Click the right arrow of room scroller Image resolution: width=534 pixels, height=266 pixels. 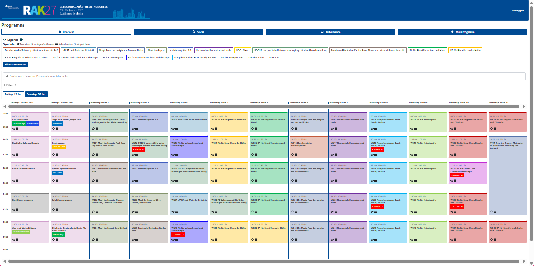524,107
